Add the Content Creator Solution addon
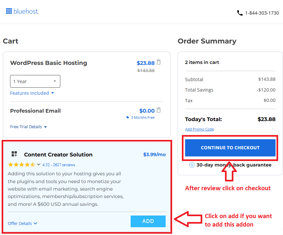This screenshot has width=283, height=235. 148,221
